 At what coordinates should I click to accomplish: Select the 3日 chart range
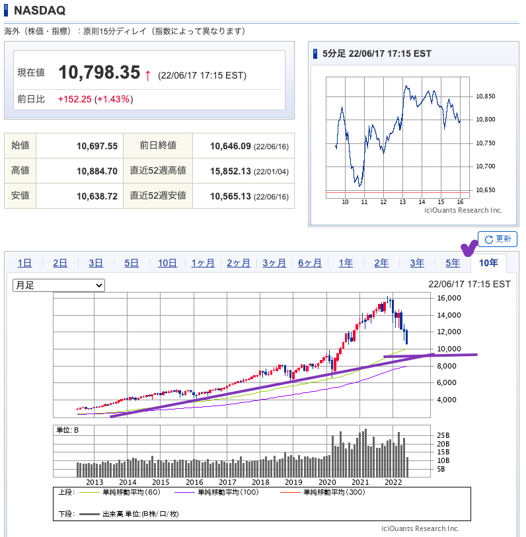click(x=96, y=263)
